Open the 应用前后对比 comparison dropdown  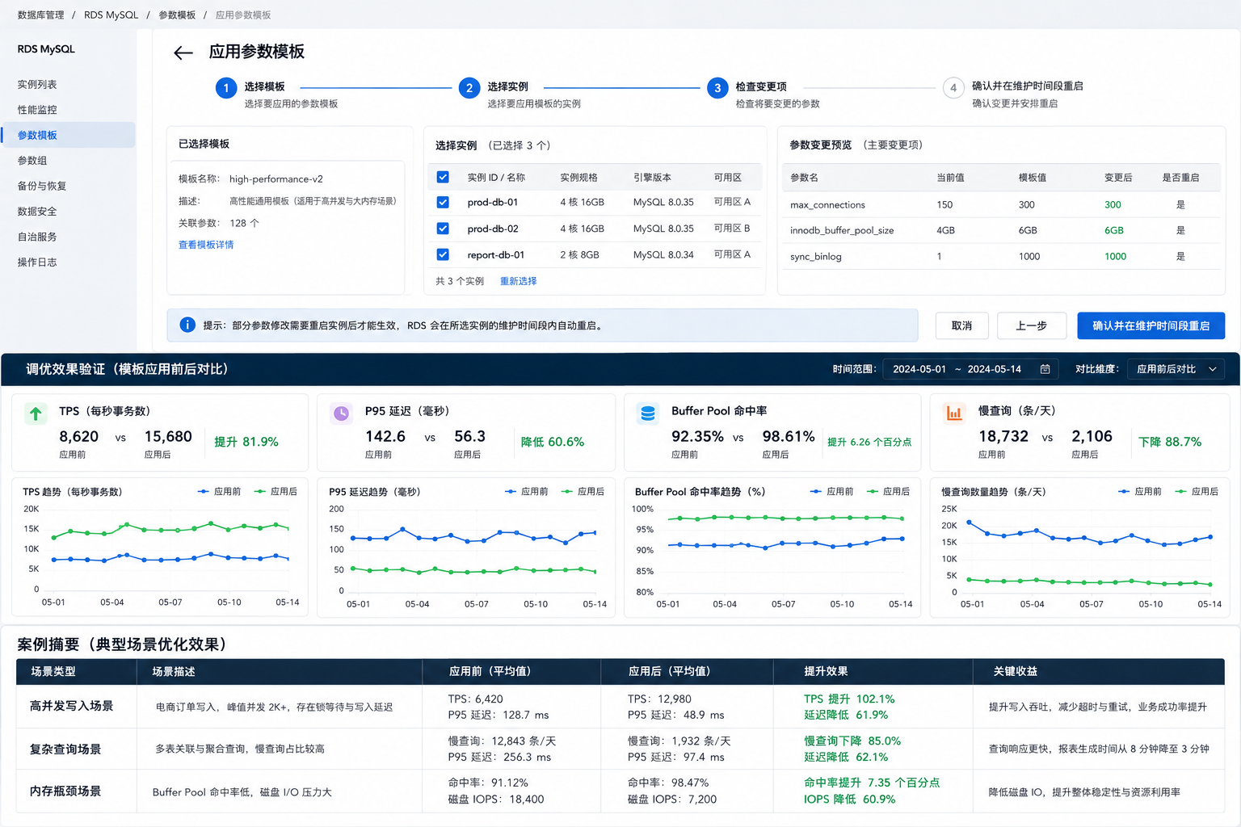[x=1176, y=369]
